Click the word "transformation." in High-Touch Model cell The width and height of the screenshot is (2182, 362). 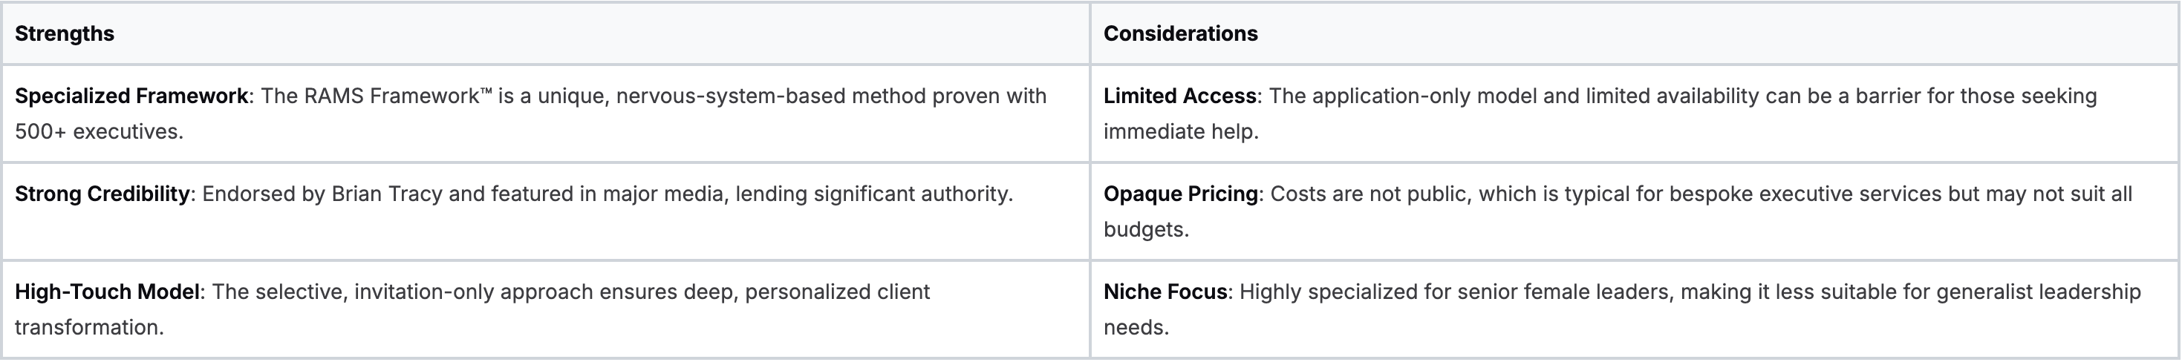coord(89,328)
